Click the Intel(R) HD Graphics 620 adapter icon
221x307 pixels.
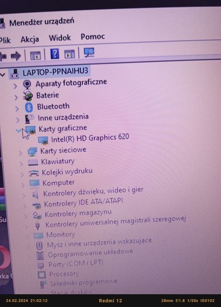[43, 140]
